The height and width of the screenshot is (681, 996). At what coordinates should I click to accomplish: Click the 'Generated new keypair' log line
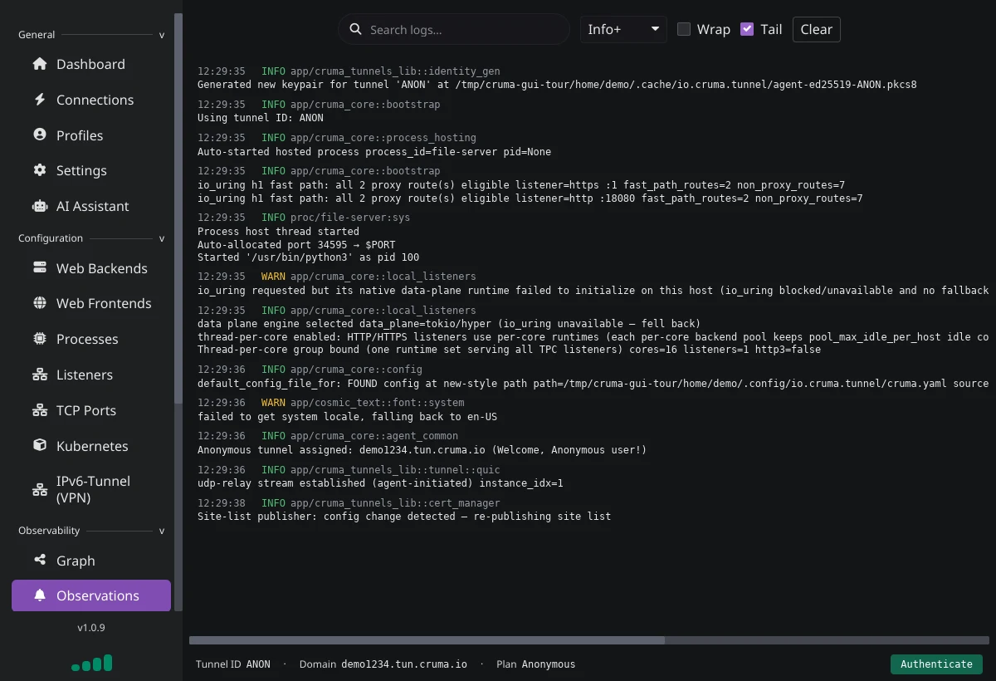tap(557, 85)
